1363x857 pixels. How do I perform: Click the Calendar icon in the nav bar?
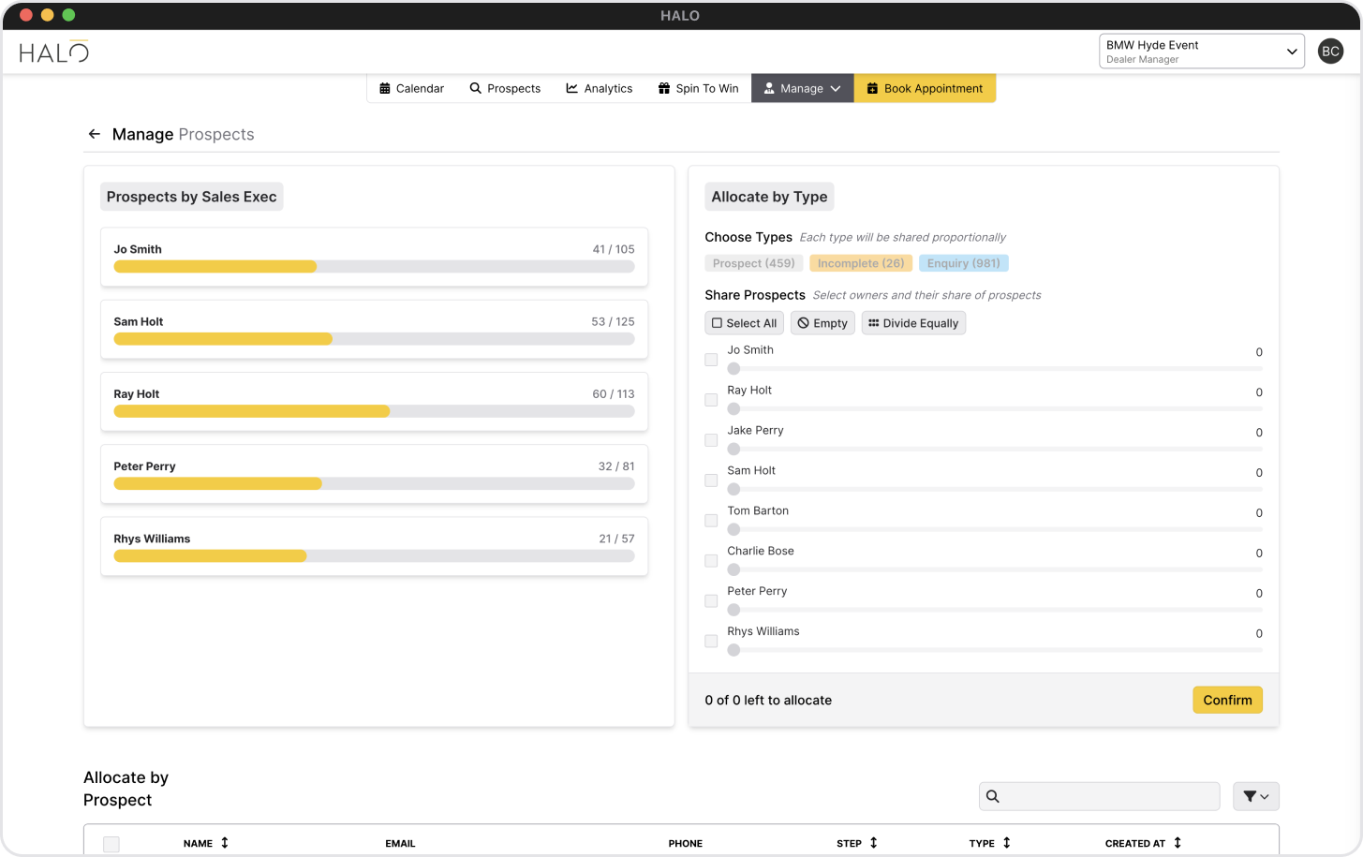coord(385,88)
